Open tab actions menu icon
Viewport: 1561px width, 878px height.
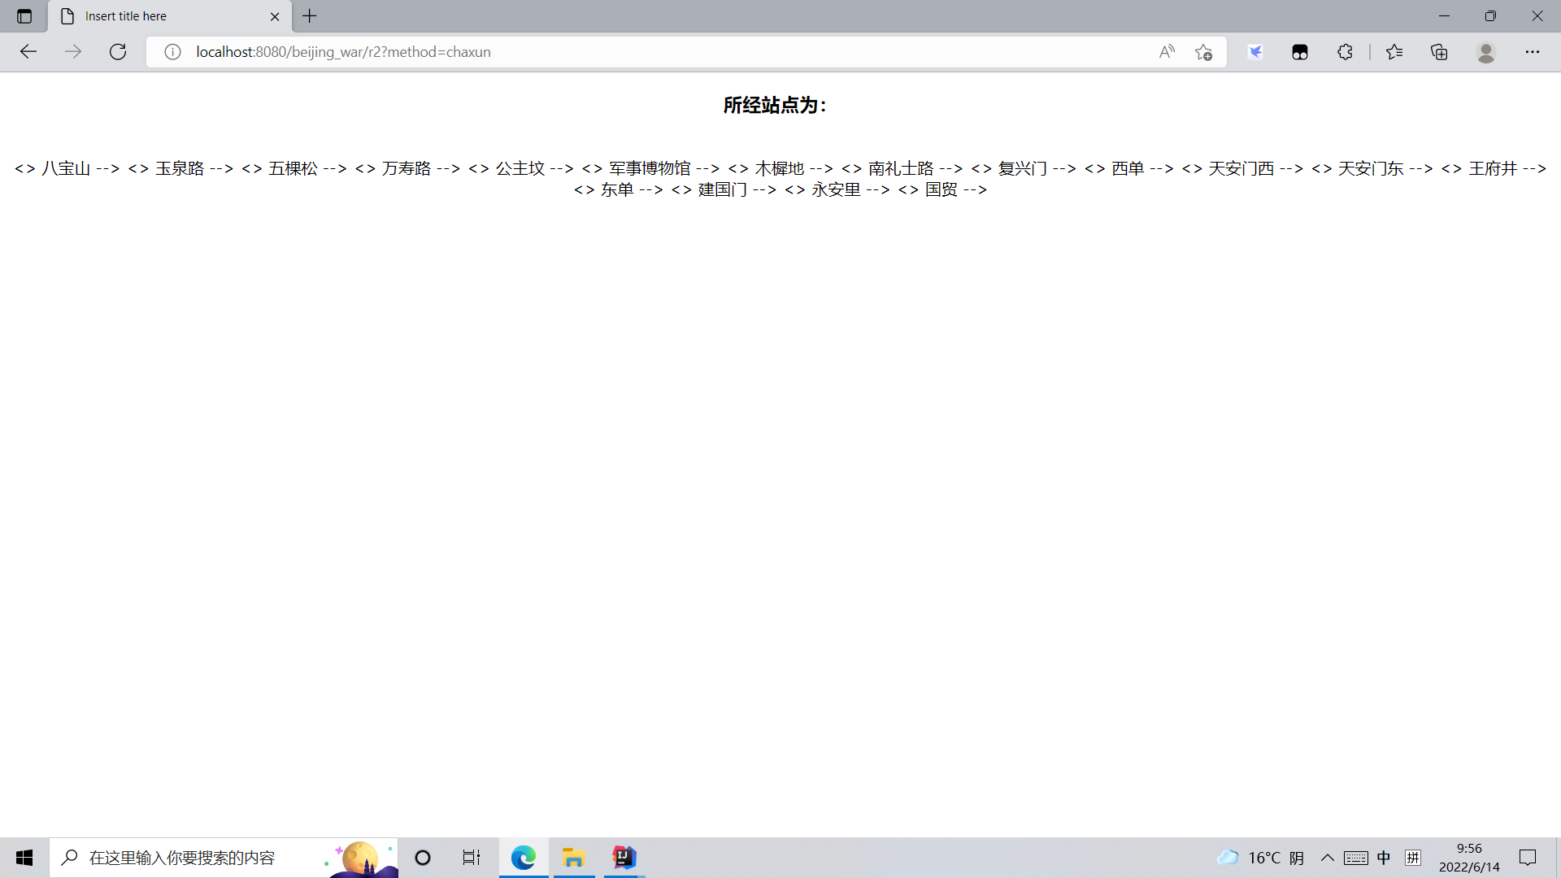24,16
